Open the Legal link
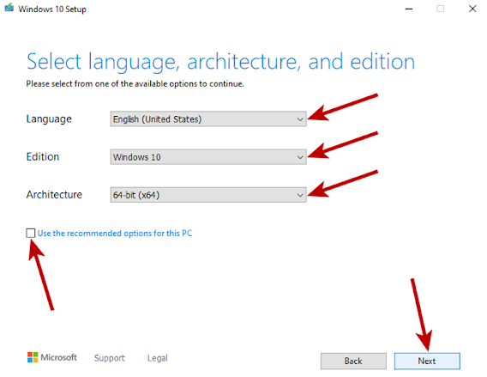This screenshot has width=487, height=377. click(158, 358)
